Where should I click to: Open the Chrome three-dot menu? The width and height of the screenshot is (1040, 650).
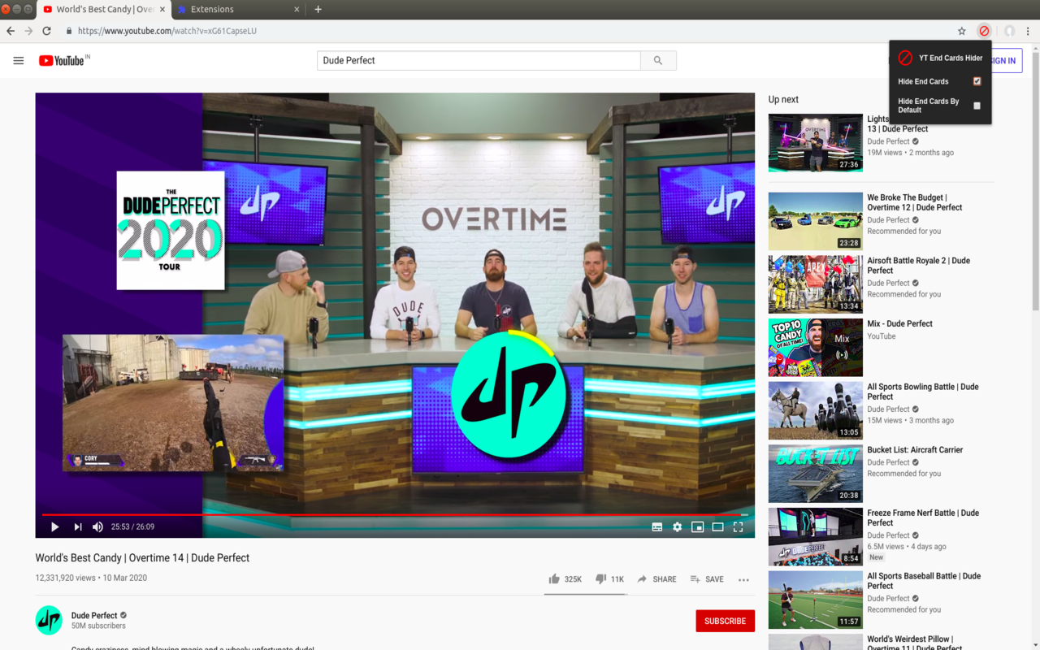coord(1028,31)
